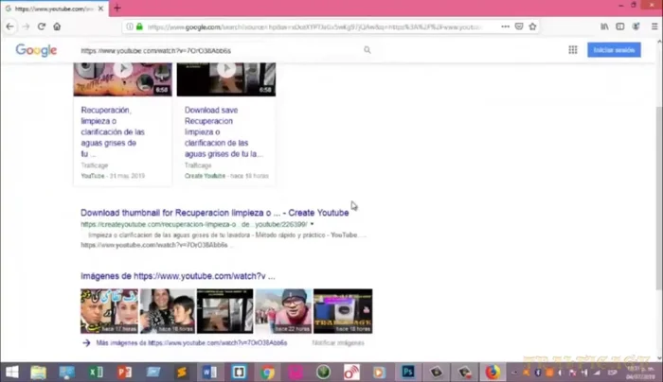Close the youtube.com search tab
Screen dimensions: 663x382
pyautogui.click(x=100, y=9)
